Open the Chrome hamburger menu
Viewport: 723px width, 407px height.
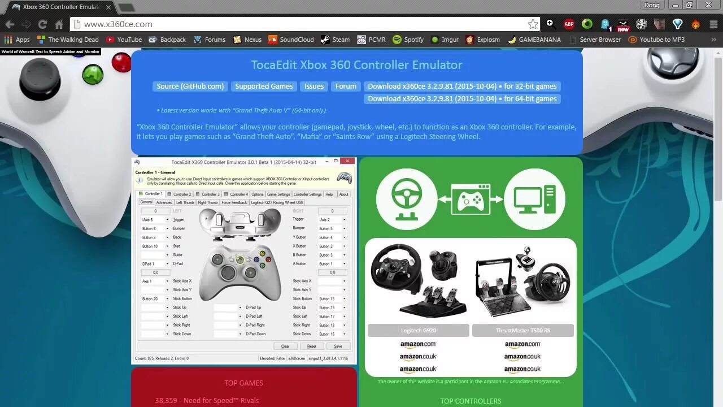pyautogui.click(x=712, y=24)
